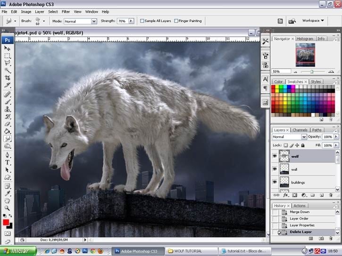Open layer style fx menu
The height and width of the screenshot is (256, 342).
pyautogui.click(x=285, y=195)
